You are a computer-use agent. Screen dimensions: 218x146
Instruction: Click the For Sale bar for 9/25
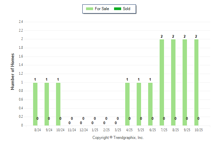185,82
